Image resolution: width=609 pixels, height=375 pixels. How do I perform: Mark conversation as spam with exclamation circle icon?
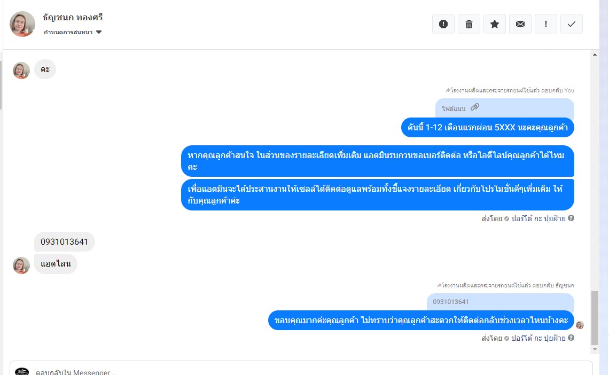(443, 24)
